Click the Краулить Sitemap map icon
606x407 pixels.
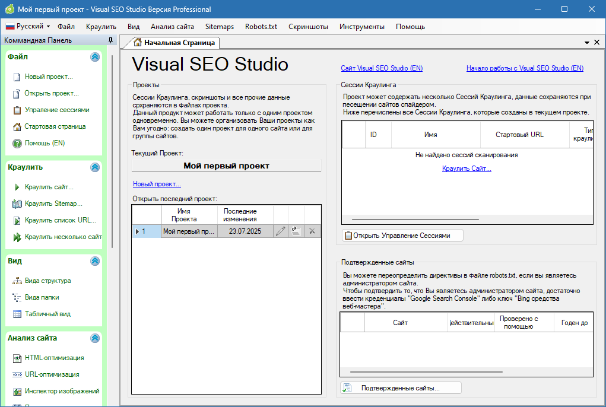(x=17, y=204)
